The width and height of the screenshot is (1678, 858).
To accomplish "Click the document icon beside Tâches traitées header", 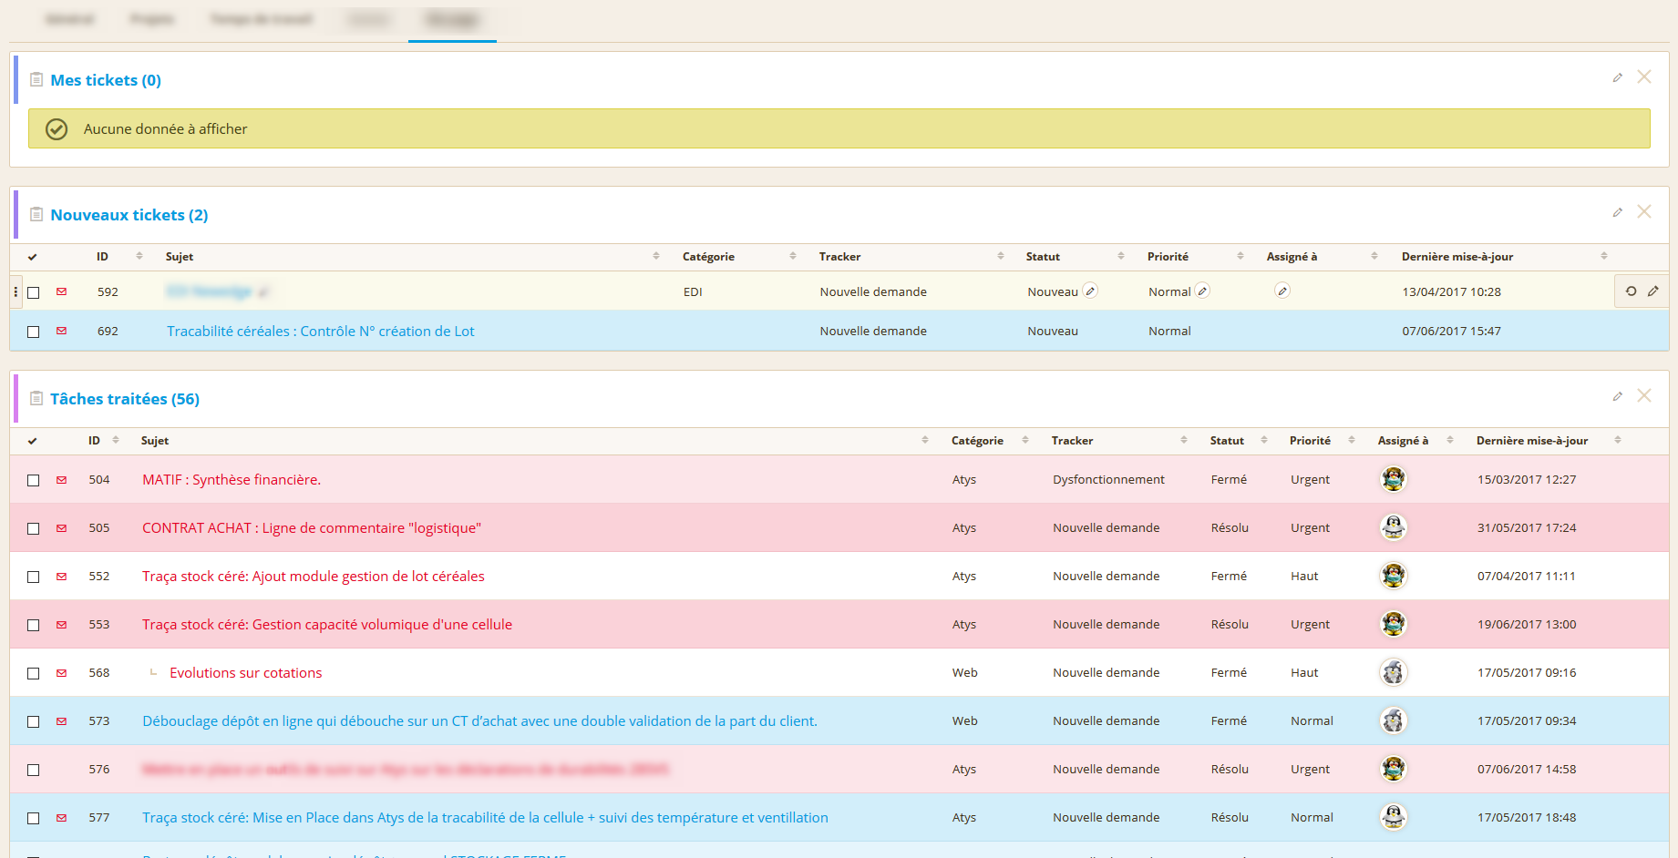I will [x=36, y=398].
